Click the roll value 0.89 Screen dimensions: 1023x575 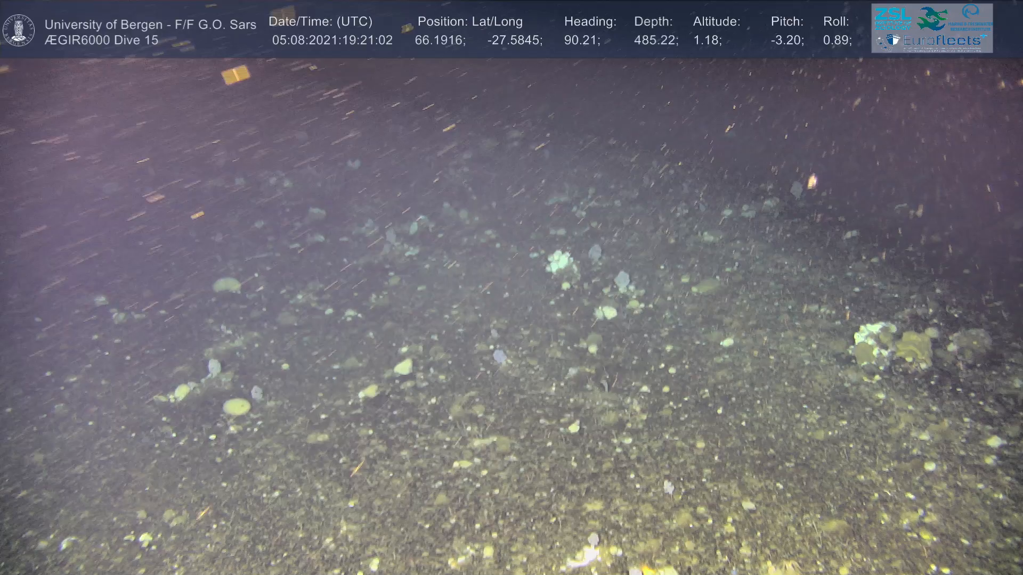pos(837,40)
